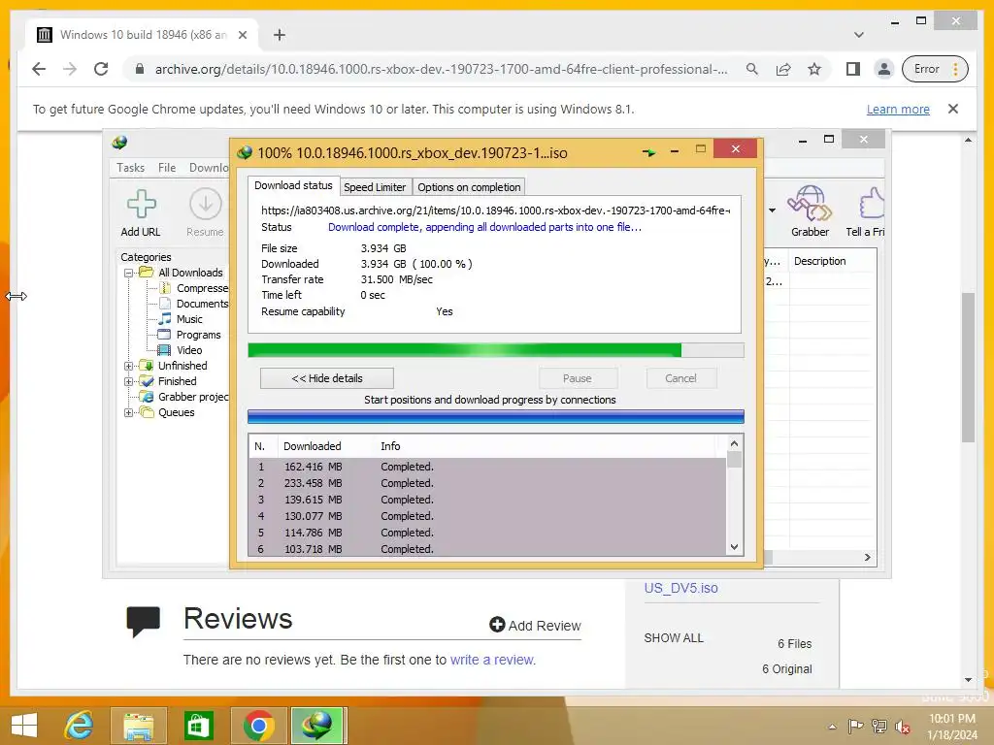
Task: Open the Tasks menu in IDM
Action: pos(131,168)
